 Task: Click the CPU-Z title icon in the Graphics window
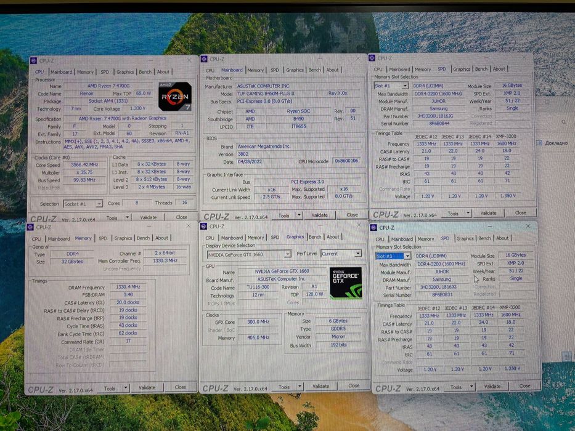point(204,227)
